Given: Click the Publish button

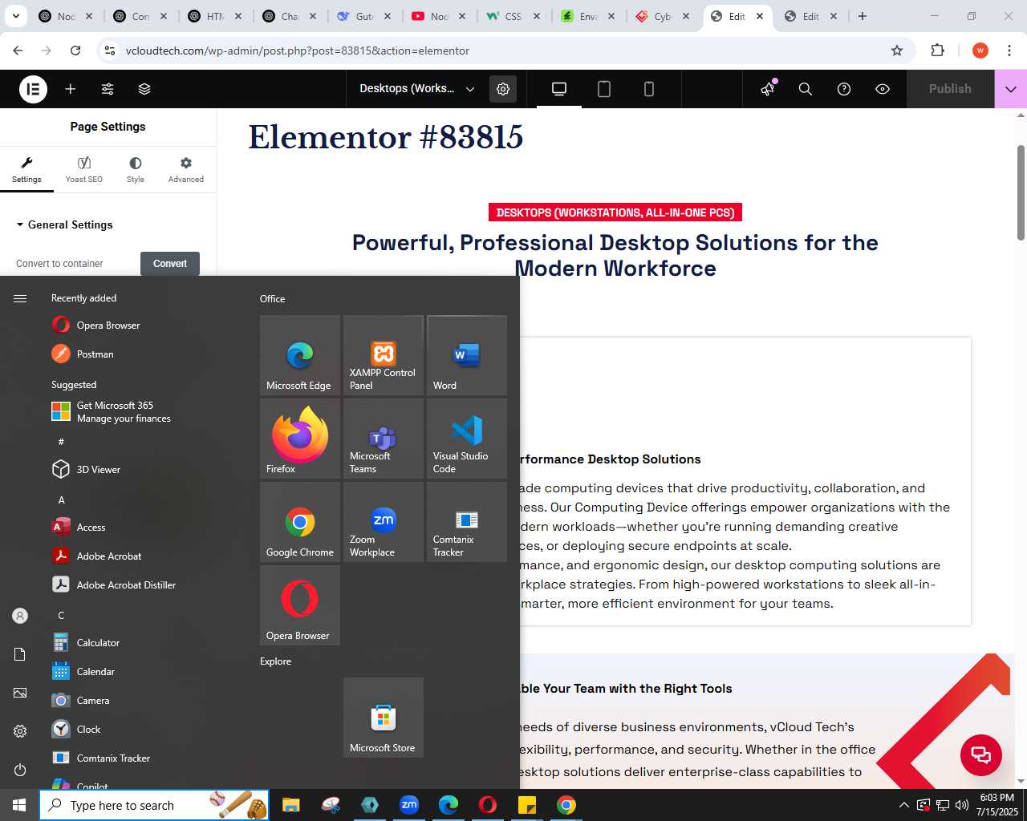Looking at the screenshot, I should click(950, 89).
